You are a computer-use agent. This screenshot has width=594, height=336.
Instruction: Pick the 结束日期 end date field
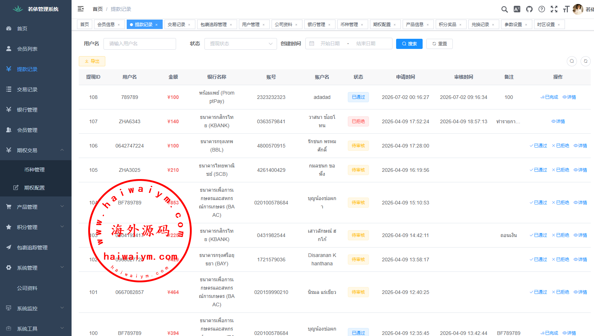(x=366, y=43)
